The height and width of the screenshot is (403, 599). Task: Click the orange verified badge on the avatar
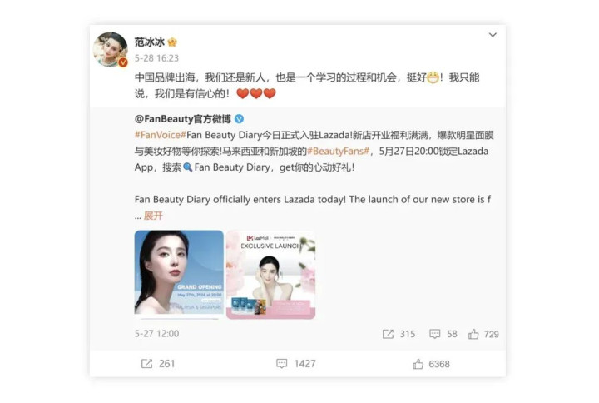[x=122, y=62]
